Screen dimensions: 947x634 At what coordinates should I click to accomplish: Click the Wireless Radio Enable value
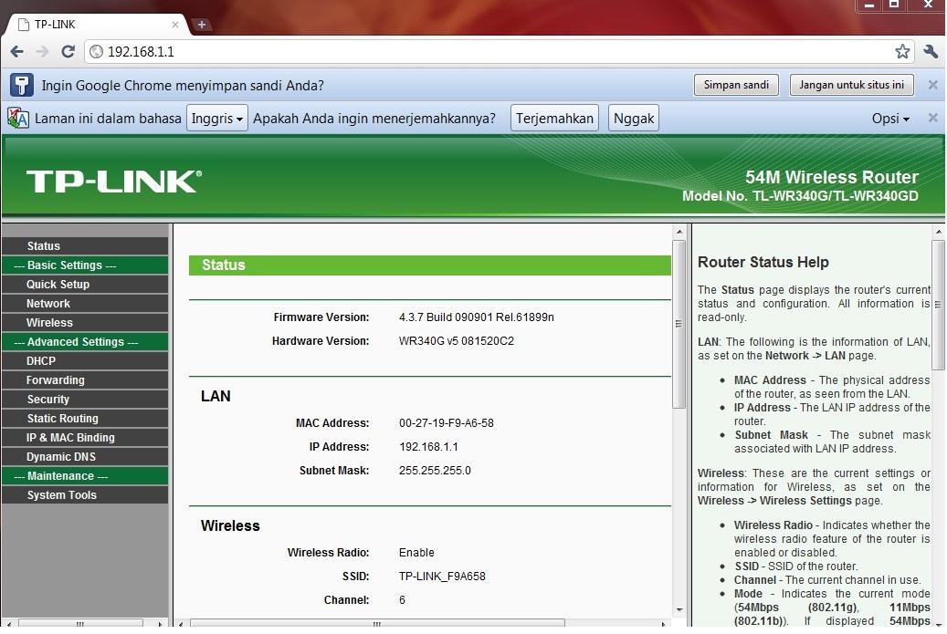pyautogui.click(x=416, y=553)
